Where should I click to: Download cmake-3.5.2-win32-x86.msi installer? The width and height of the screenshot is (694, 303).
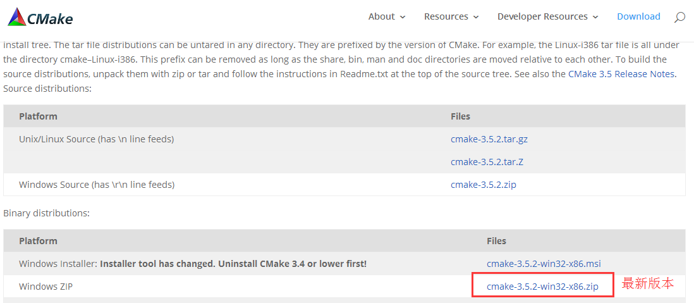pos(544,264)
